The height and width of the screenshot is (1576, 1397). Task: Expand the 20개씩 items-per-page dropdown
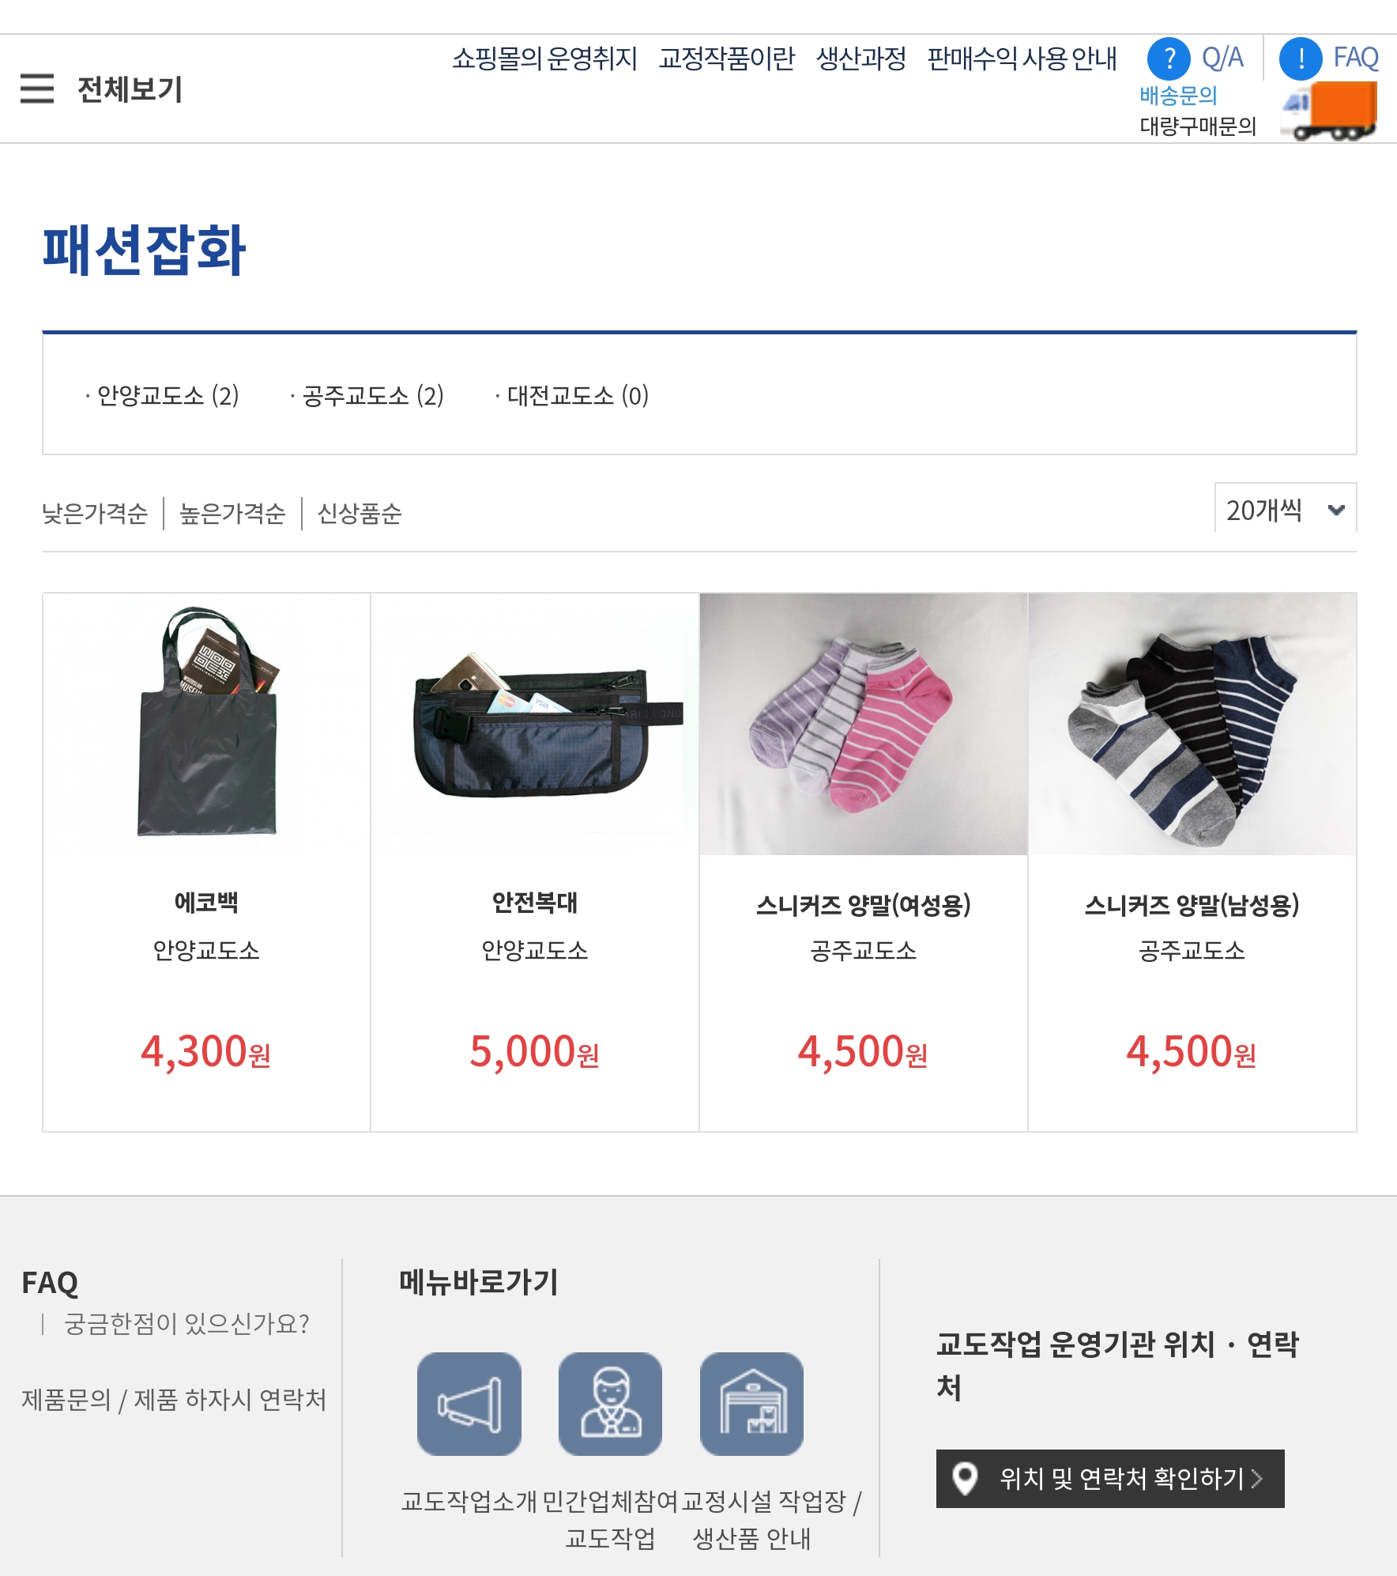(1286, 510)
